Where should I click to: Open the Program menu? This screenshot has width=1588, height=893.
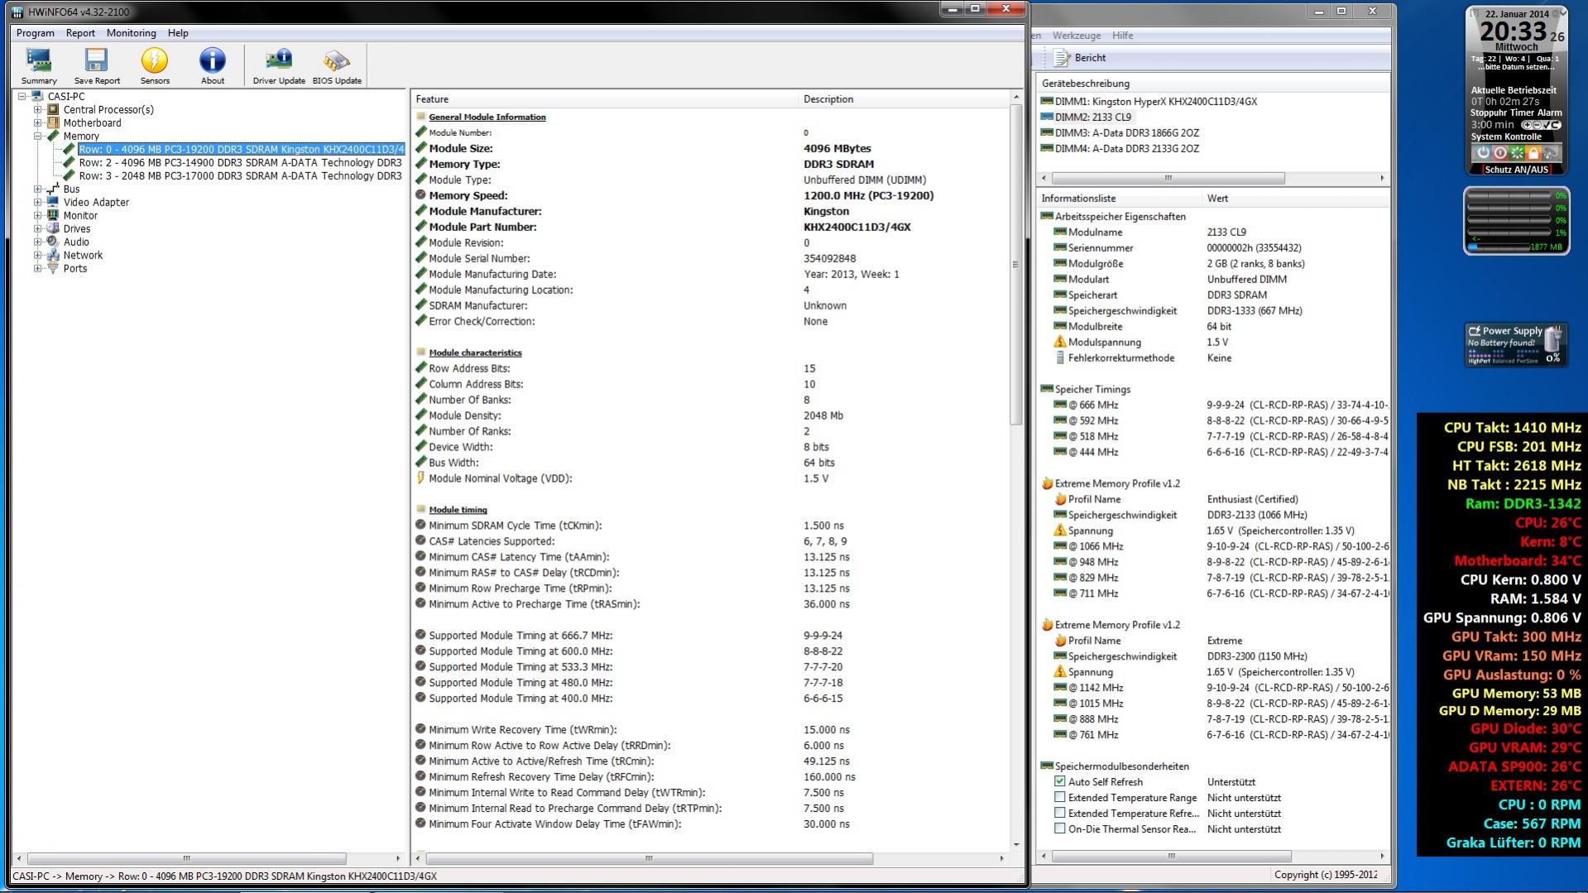pos(36,33)
